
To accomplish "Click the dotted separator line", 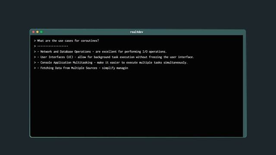I will 51,46.
